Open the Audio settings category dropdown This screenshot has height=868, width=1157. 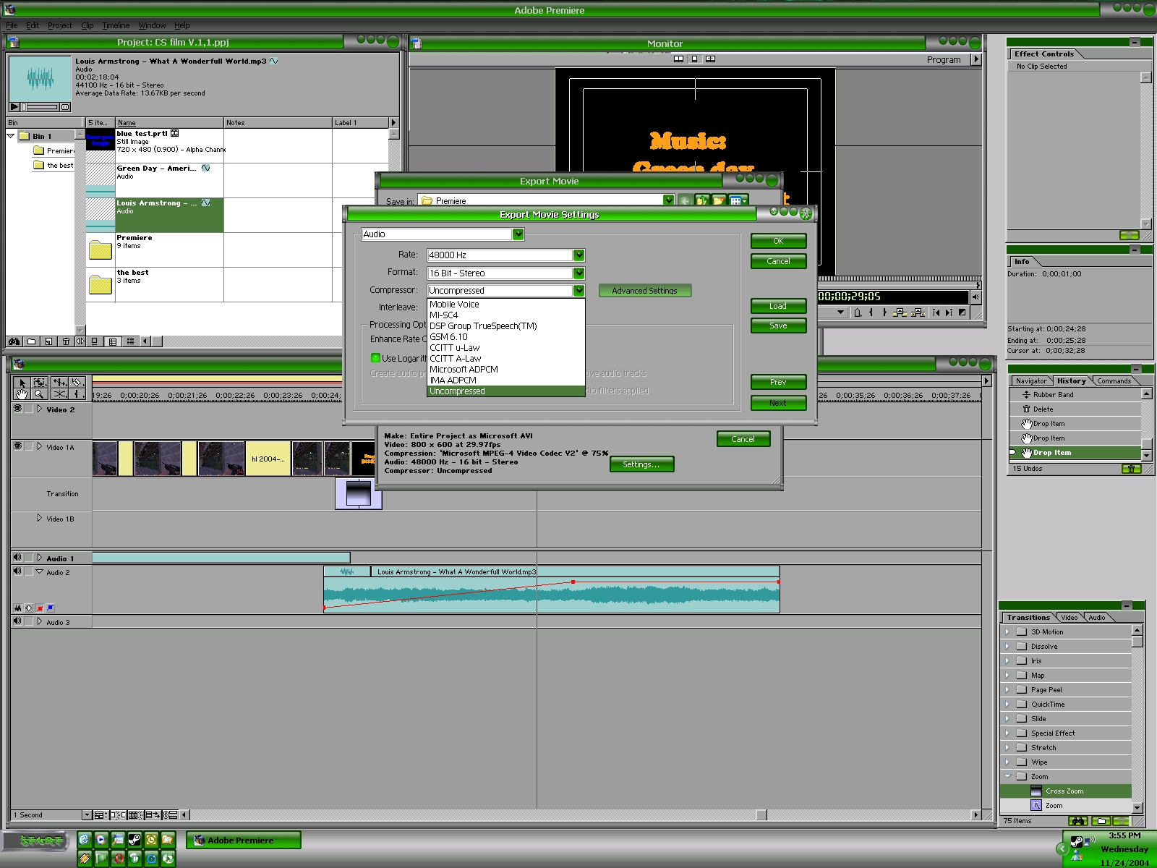518,234
